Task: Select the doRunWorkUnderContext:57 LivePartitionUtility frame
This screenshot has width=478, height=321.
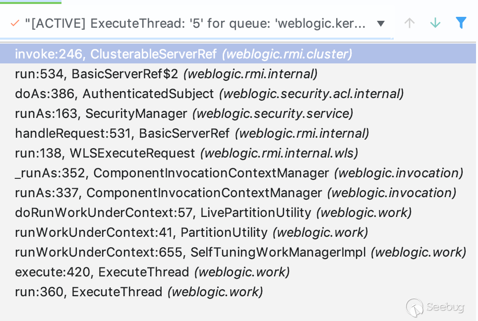Action: (213, 213)
